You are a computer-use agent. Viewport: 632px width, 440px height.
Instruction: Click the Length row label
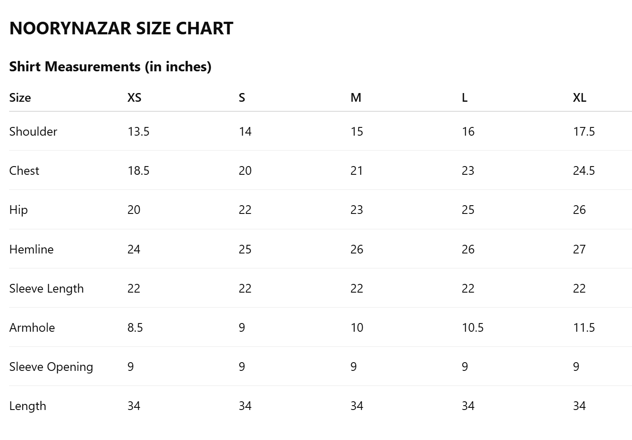click(27, 406)
